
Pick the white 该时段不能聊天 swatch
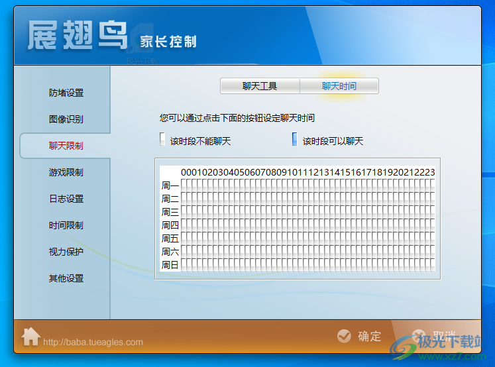162,139
